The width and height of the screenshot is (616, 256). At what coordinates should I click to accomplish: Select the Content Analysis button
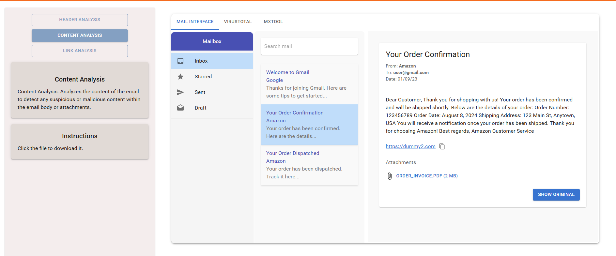tap(80, 36)
